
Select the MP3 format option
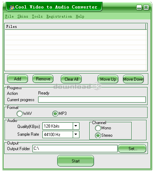pyautogui.click(x=55, y=113)
